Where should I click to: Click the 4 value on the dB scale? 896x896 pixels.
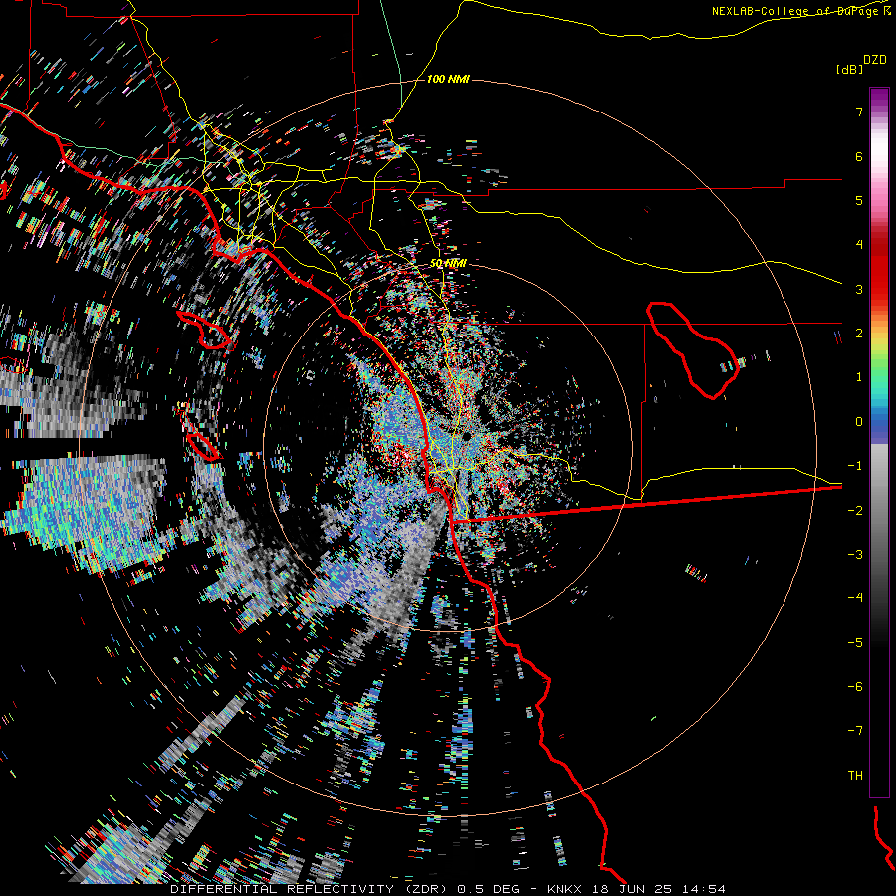coord(859,245)
